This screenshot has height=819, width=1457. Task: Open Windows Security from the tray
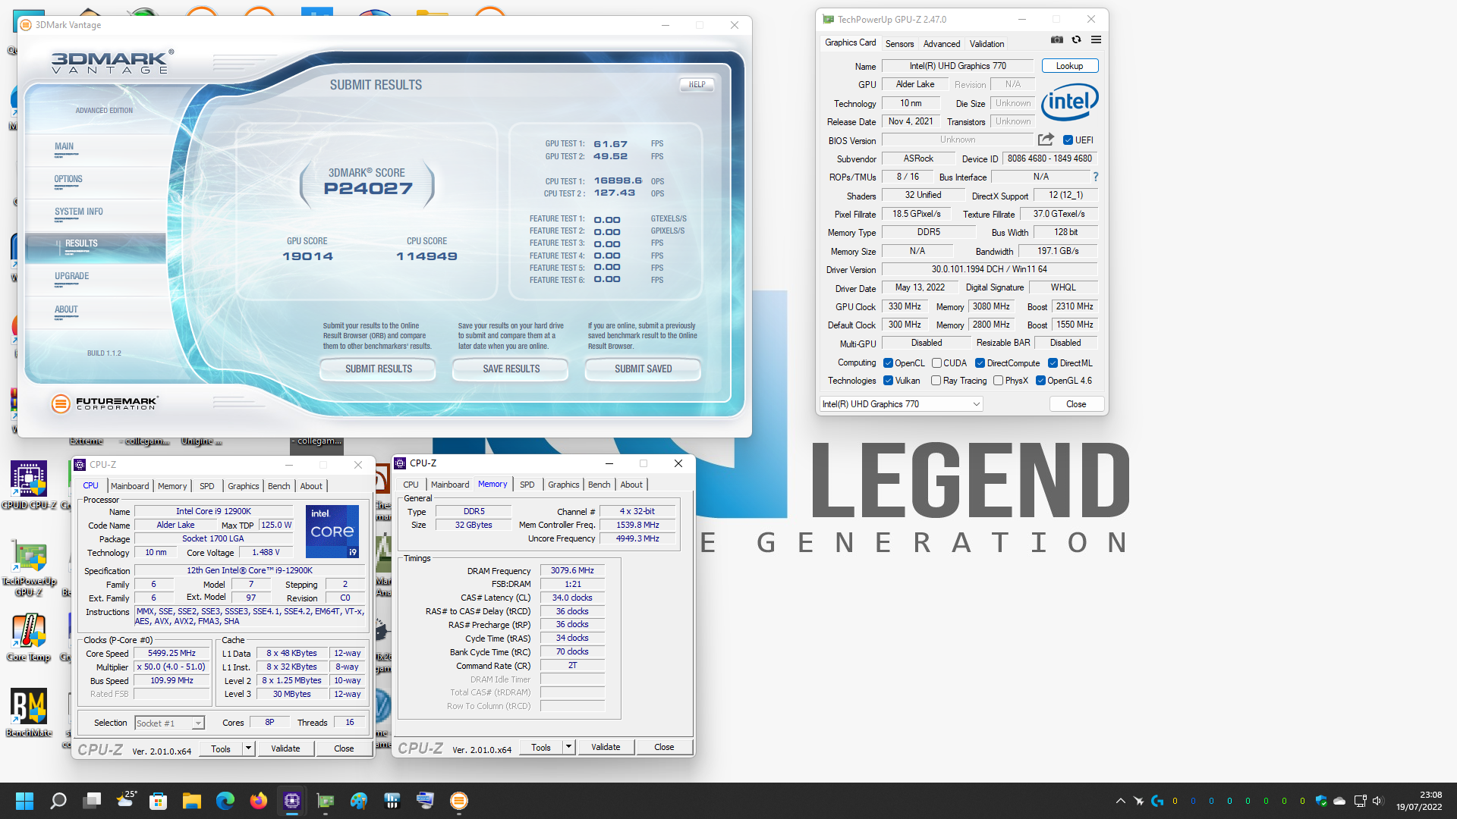coord(1321,801)
